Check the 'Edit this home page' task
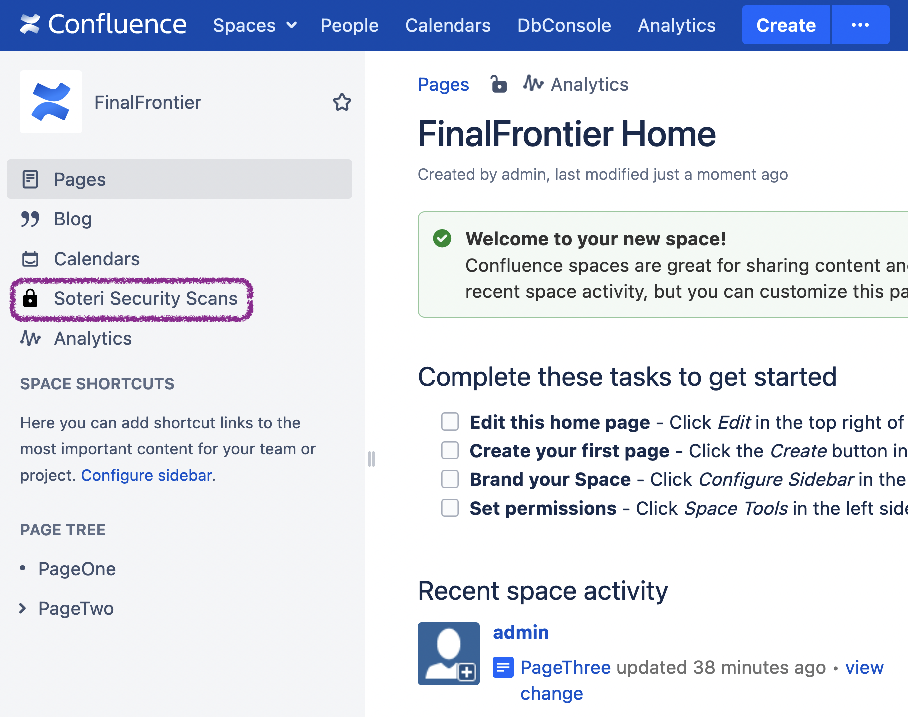 tap(450, 422)
